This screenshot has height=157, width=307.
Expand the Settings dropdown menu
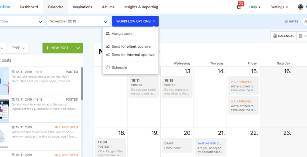coord(279,7)
